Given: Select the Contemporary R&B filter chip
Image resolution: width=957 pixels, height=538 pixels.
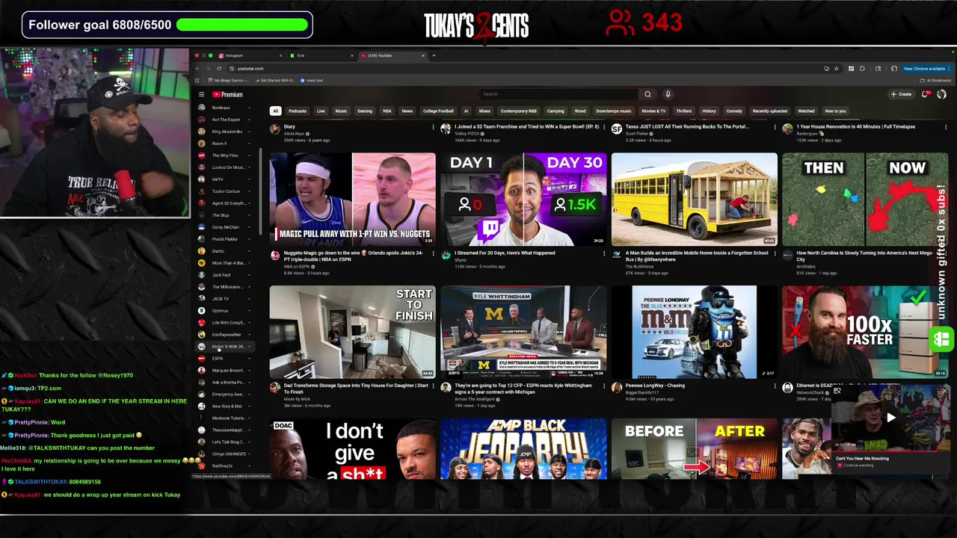Looking at the screenshot, I should click(518, 111).
